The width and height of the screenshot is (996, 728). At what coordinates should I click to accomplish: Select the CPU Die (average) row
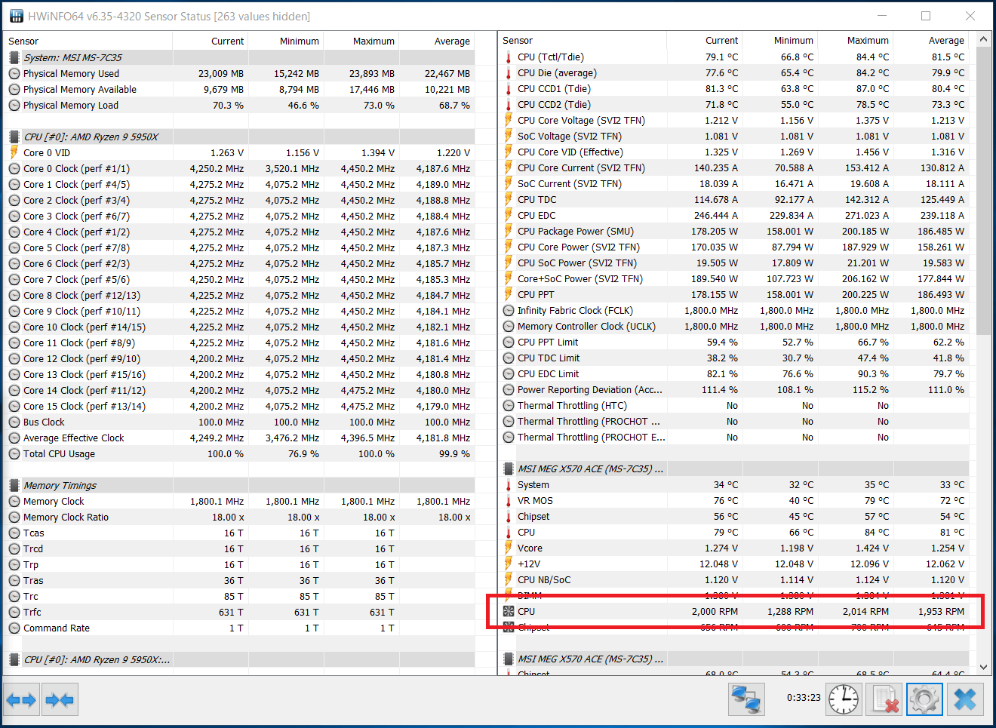734,73
